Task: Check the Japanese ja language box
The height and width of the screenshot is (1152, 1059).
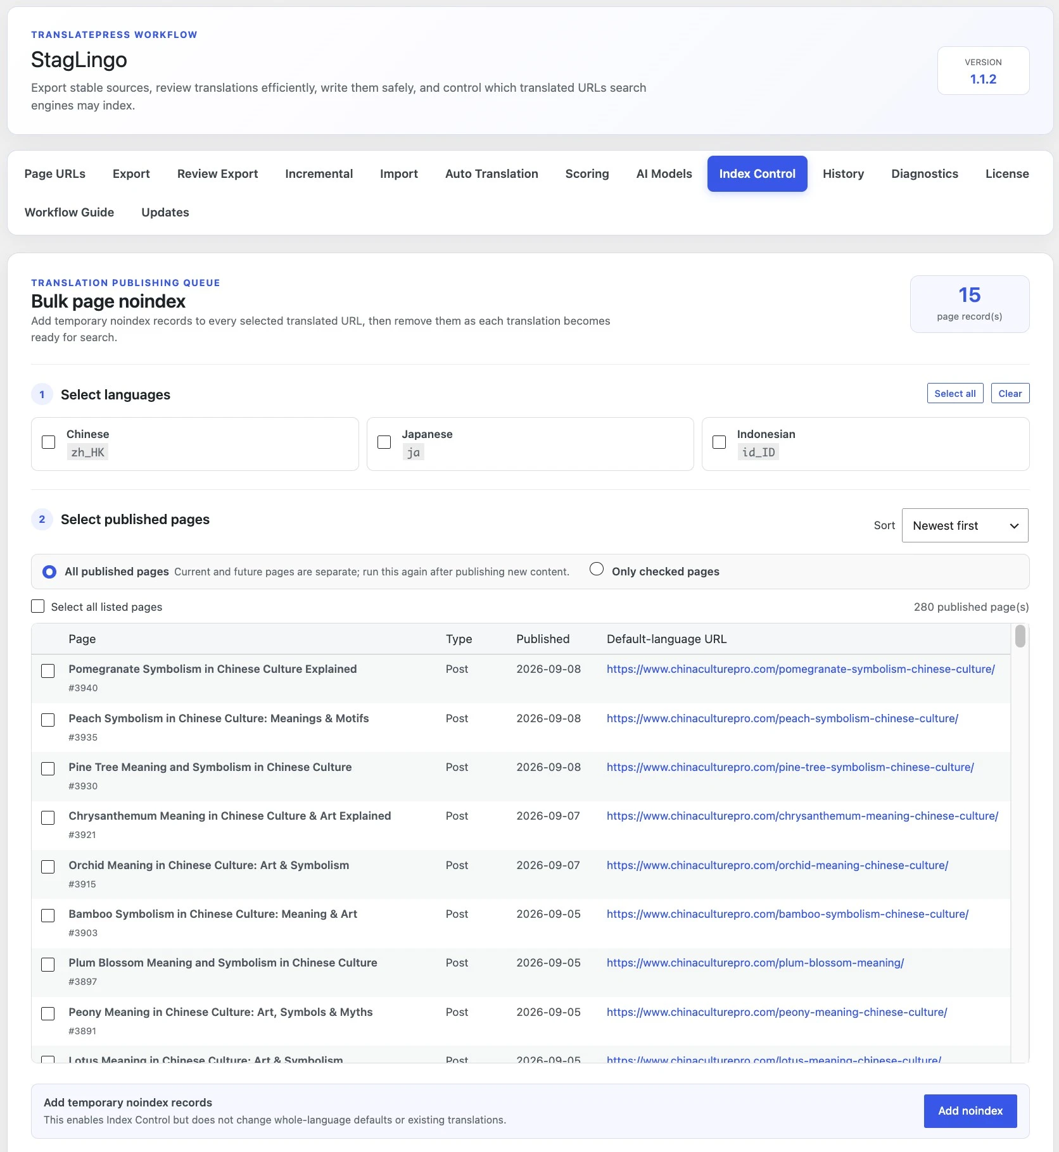Action: (384, 442)
